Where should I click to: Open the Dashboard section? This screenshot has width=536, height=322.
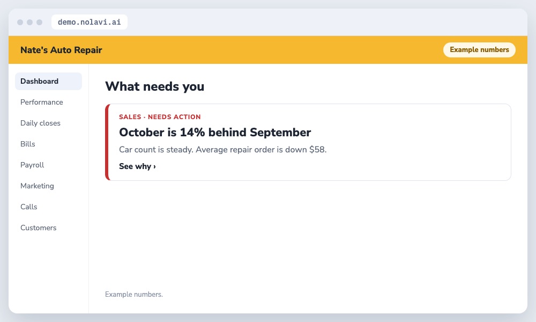coord(48,81)
